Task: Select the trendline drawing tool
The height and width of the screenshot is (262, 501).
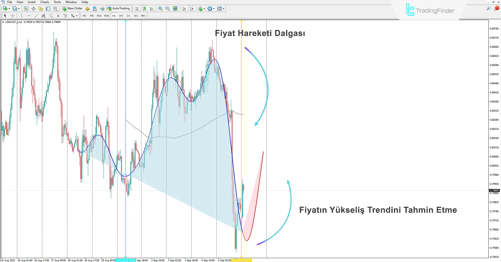Action: pos(36,16)
